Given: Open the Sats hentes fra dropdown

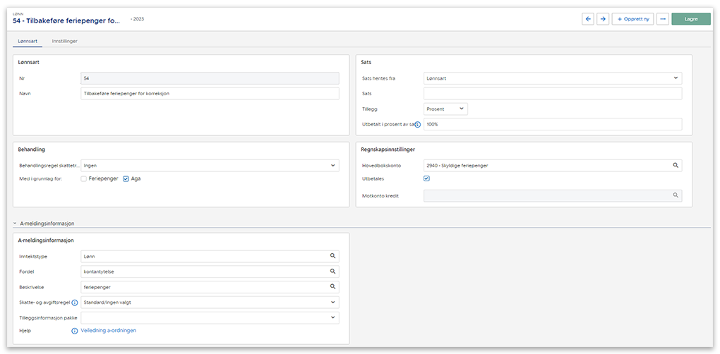Looking at the screenshot, I should tap(552, 78).
